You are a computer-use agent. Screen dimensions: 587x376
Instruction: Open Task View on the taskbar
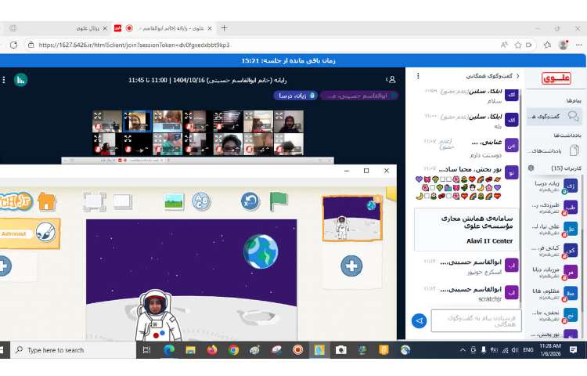[x=147, y=350]
